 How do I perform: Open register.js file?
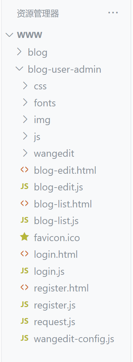66,305
